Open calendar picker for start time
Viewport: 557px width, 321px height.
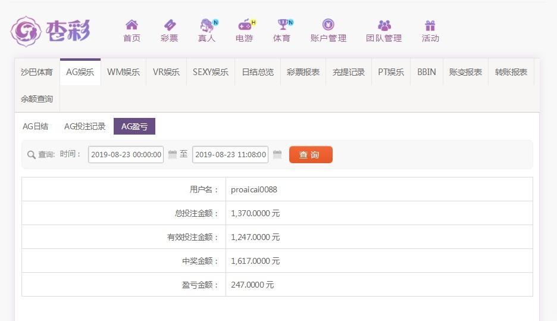[x=173, y=154]
